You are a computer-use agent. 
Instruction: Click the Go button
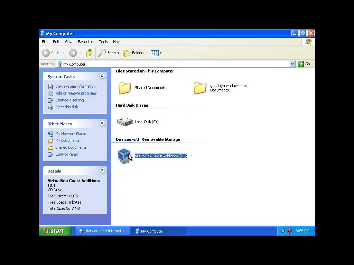coord(304,64)
